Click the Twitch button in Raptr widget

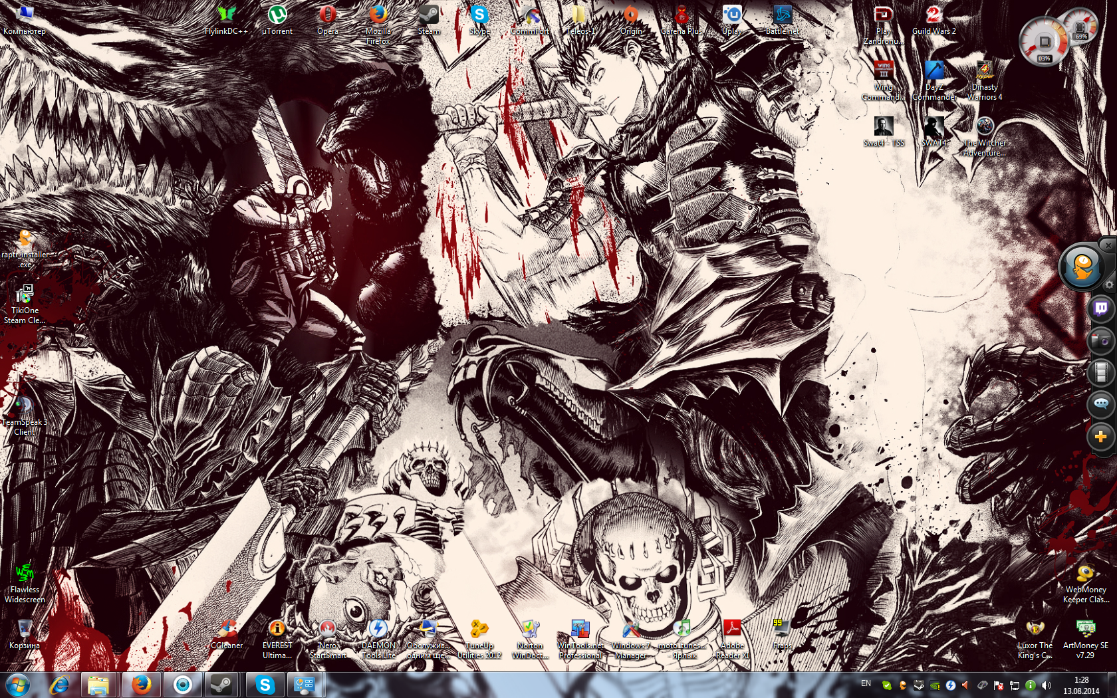tap(1100, 308)
